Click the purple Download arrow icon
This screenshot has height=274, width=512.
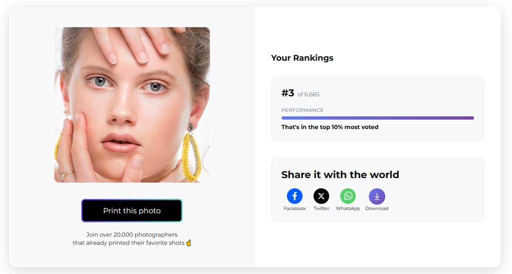tap(376, 196)
